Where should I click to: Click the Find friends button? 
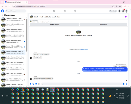pyautogui.click(x=113, y=11)
